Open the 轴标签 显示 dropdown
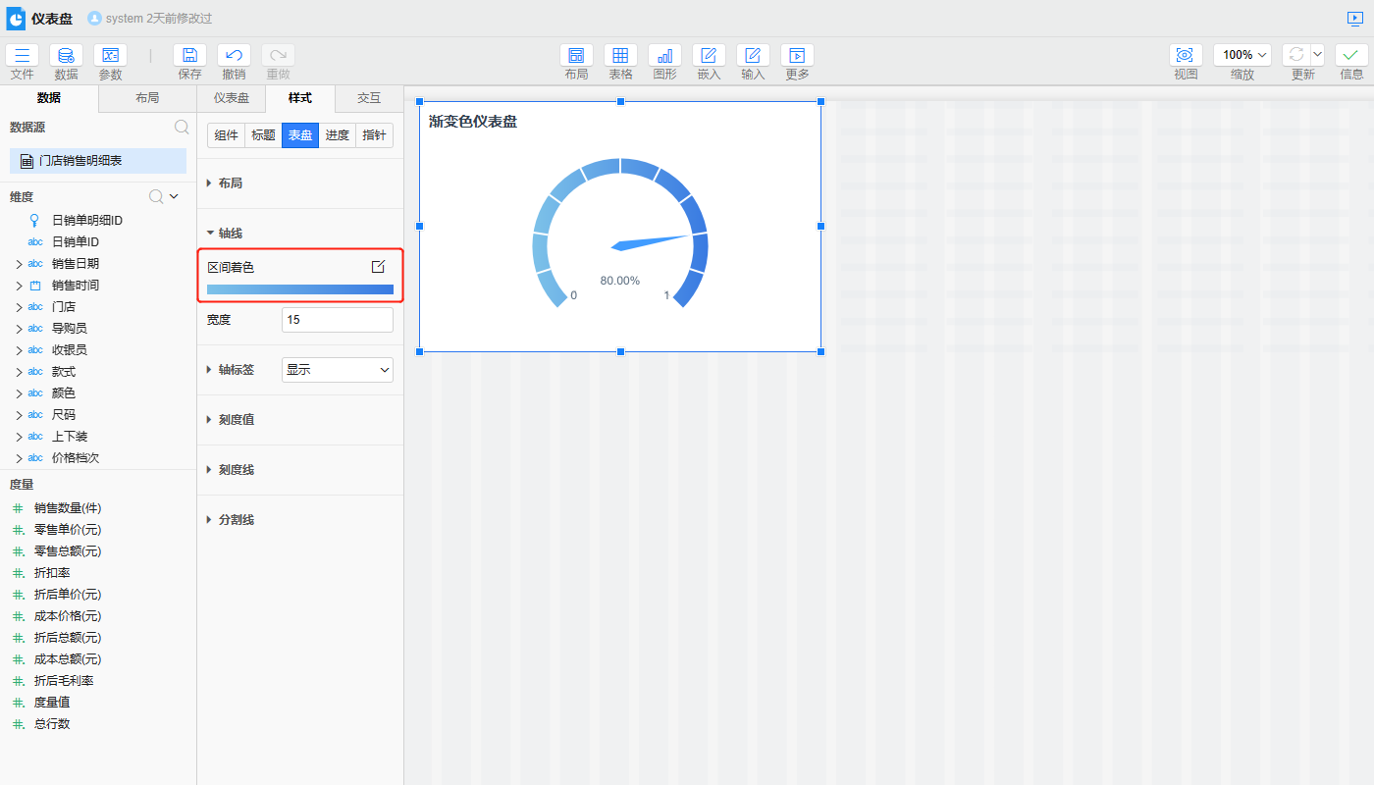1374x785 pixels. (x=337, y=370)
